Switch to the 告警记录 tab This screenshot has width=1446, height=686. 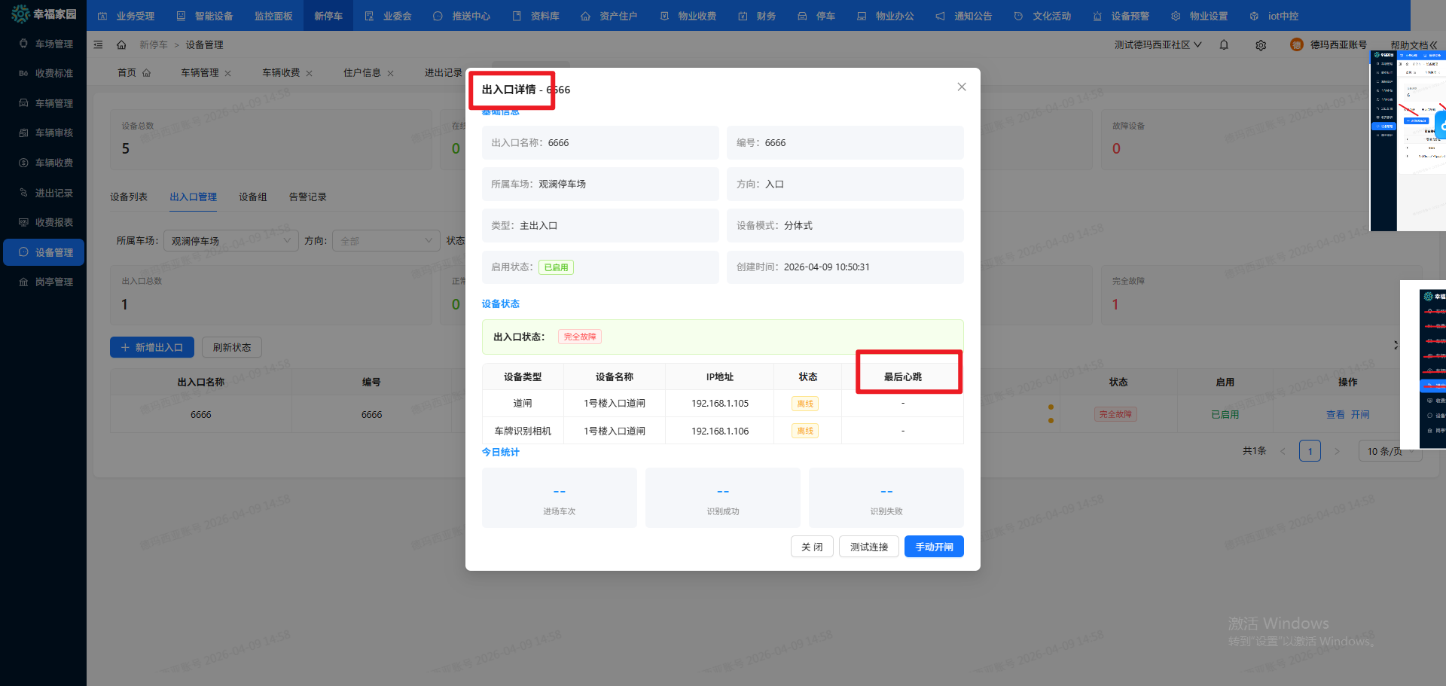[307, 197]
